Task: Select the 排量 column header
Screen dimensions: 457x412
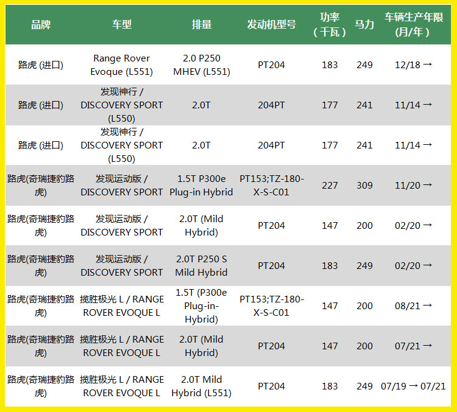Action: (x=202, y=24)
